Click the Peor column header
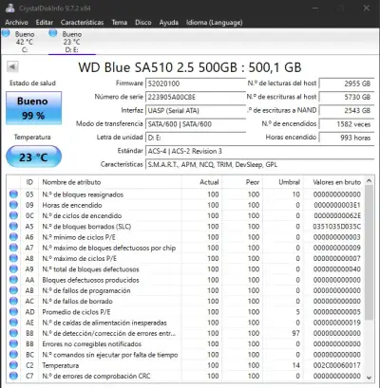Viewport: 380px width, 388px height. [242, 182]
